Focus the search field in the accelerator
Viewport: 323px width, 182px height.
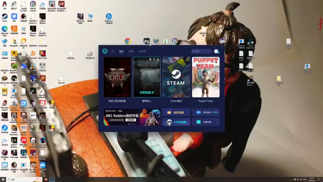(x=201, y=51)
